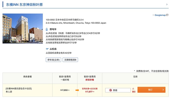Click the 地铁浅草线浅草桥站步行7分钟 line
173x98 pixels.
pyautogui.click(x=61, y=43)
